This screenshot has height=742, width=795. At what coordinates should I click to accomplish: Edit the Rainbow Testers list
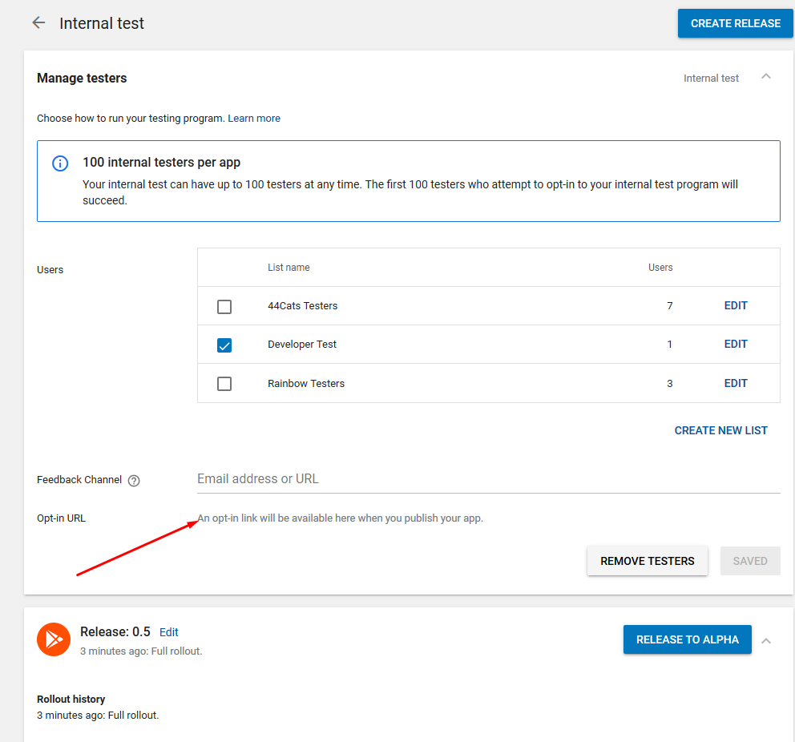point(735,383)
